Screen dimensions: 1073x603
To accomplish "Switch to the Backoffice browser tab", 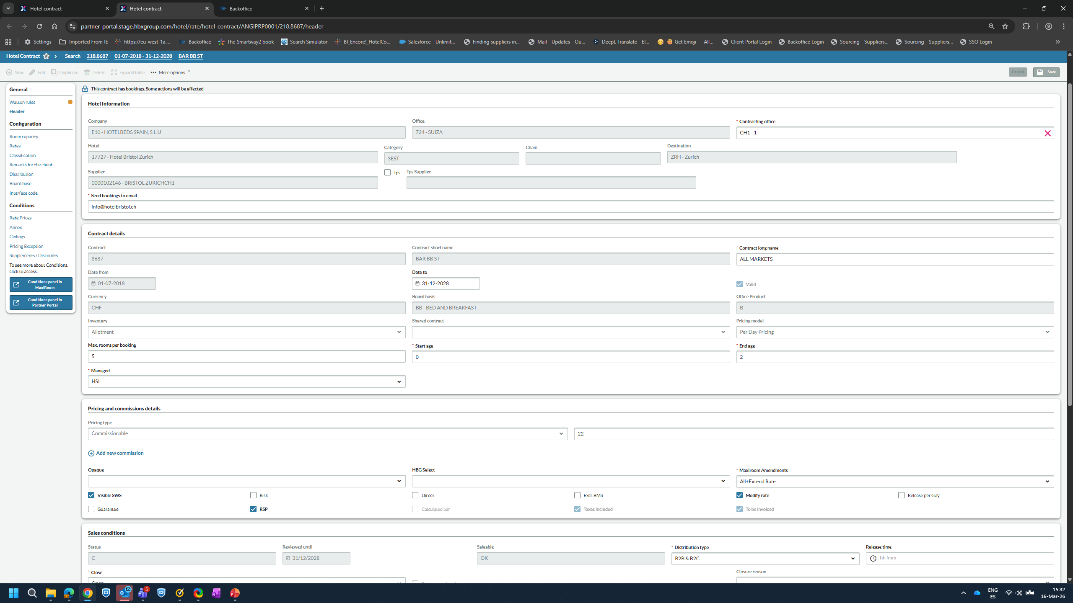I will point(264,8).
